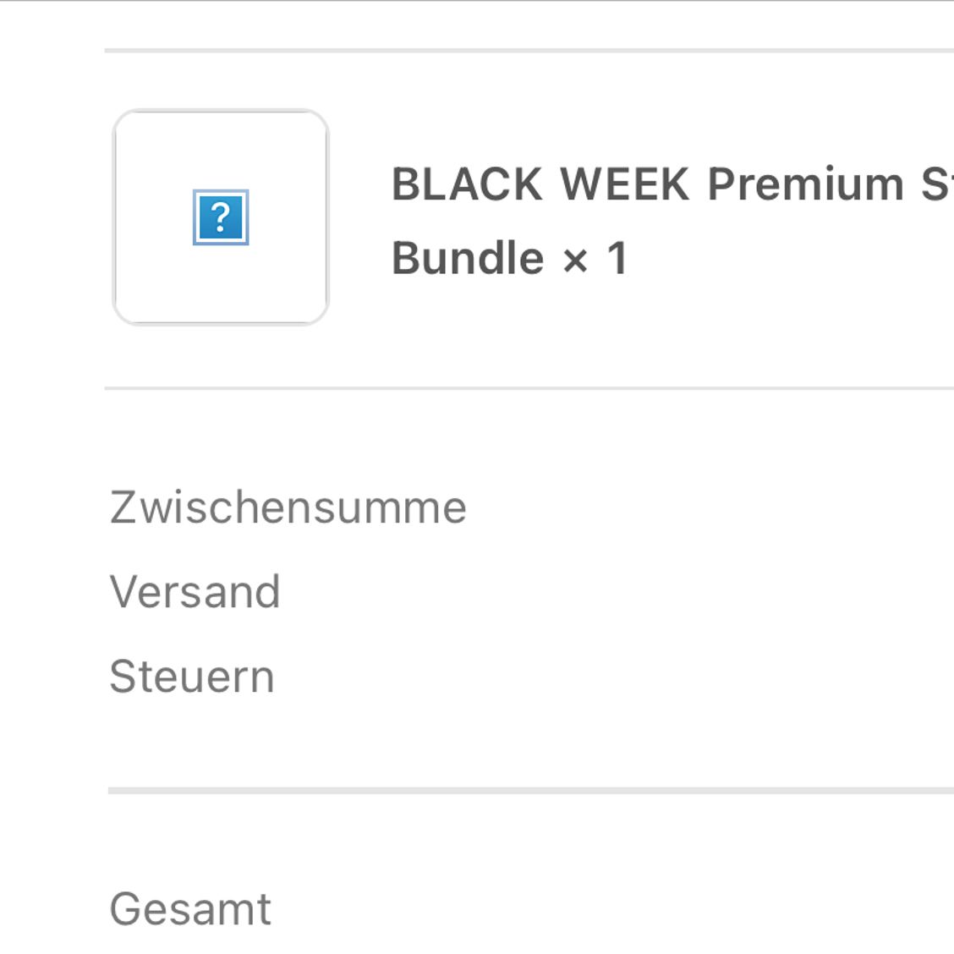Click the blue question mark placeholder icon
The height and width of the screenshot is (954, 954).
point(221,217)
